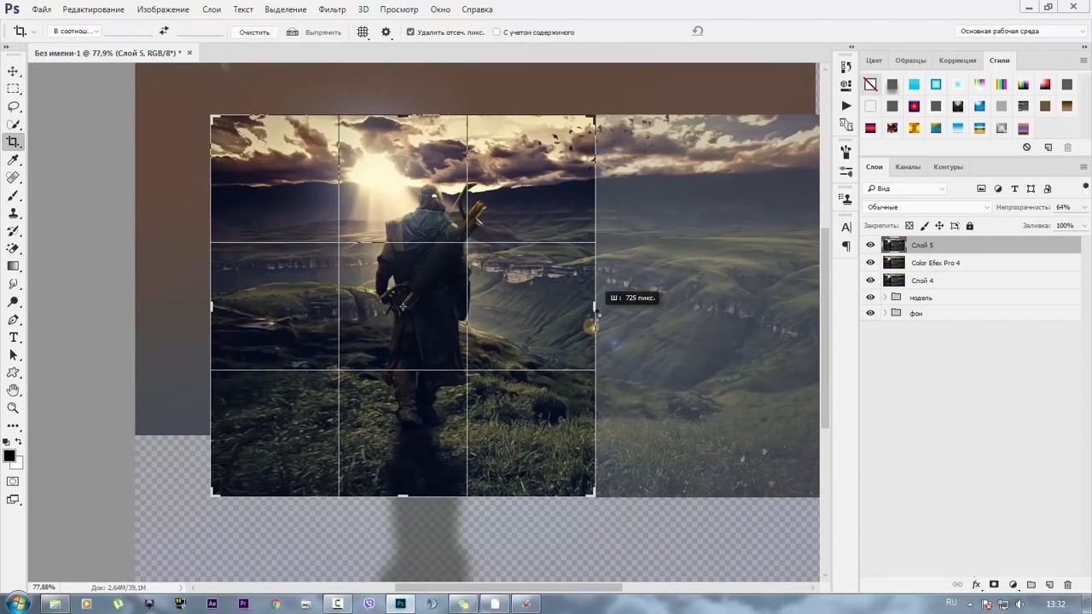Image resolution: width=1092 pixels, height=614 pixels.
Task: Close the 'Без имени-1' document tab
Action: pos(189,53)
